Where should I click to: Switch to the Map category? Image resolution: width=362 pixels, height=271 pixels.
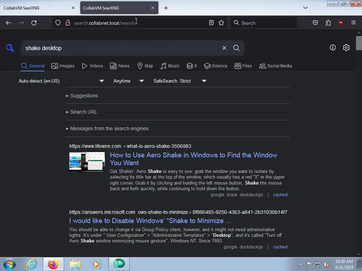pyautogui.click(x=145, y=66)
